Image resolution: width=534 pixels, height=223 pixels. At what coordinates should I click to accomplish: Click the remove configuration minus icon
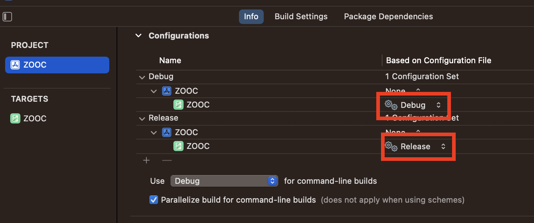coord(167,160)
